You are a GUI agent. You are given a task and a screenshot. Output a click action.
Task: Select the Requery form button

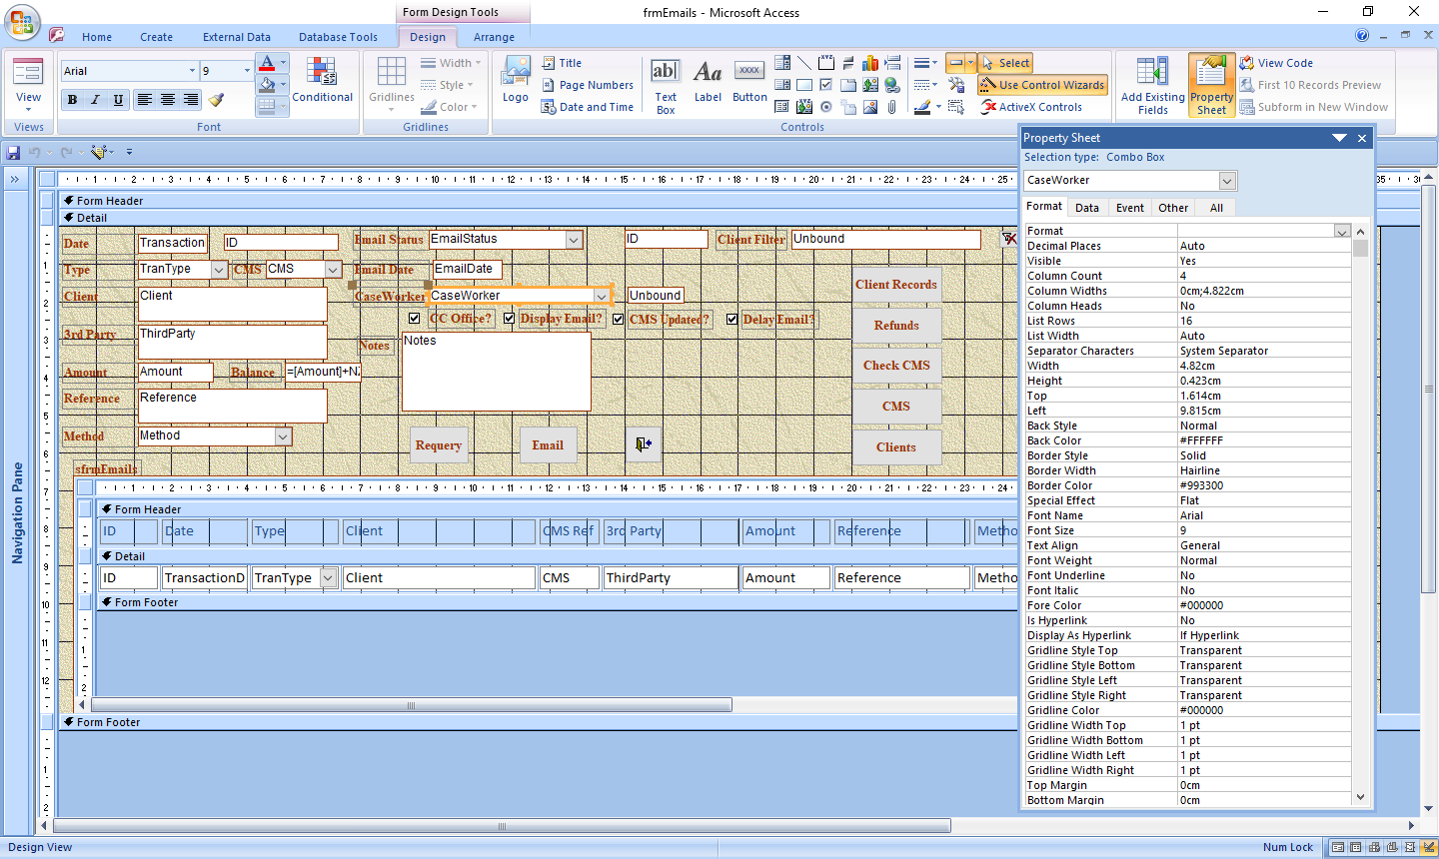pyautogui.click(x=439, y=445)
